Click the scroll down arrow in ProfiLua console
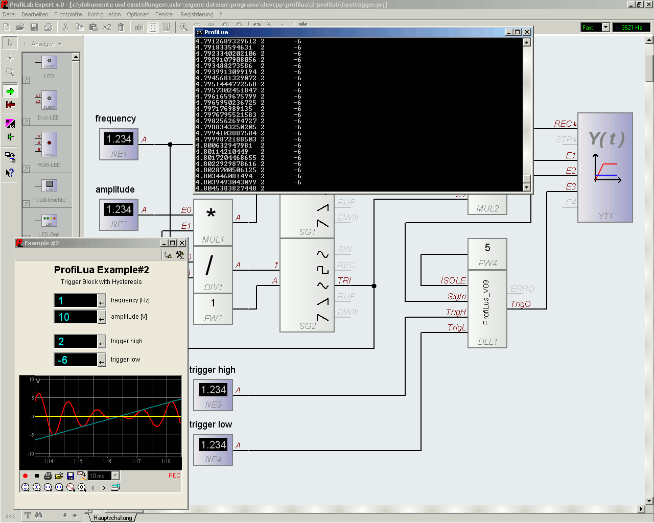Viewport: 654px width, 523px height. pos(527,187)
